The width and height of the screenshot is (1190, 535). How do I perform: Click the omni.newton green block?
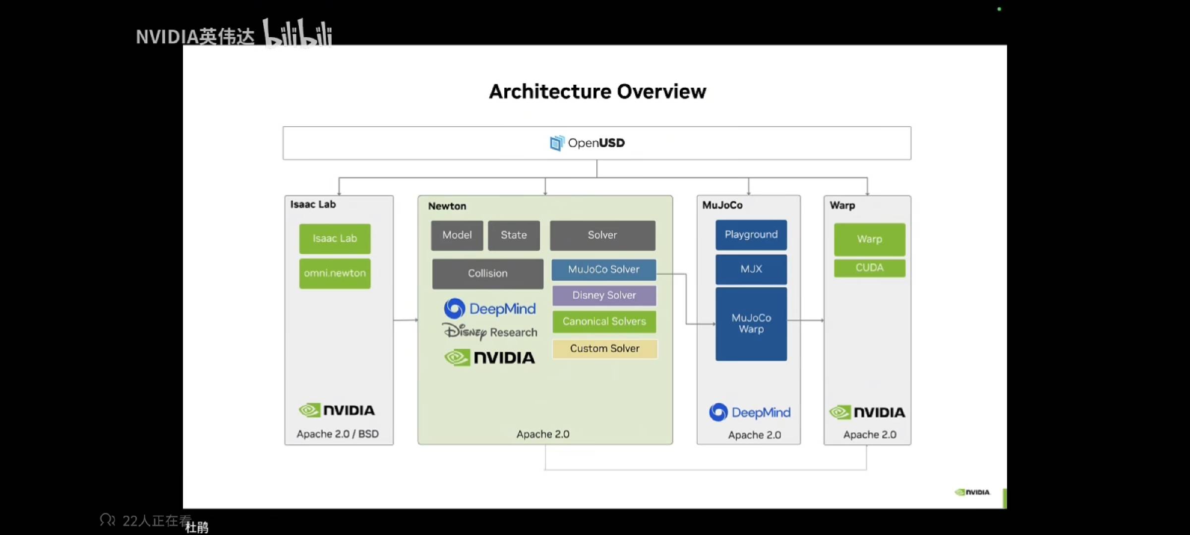(335, 273)
